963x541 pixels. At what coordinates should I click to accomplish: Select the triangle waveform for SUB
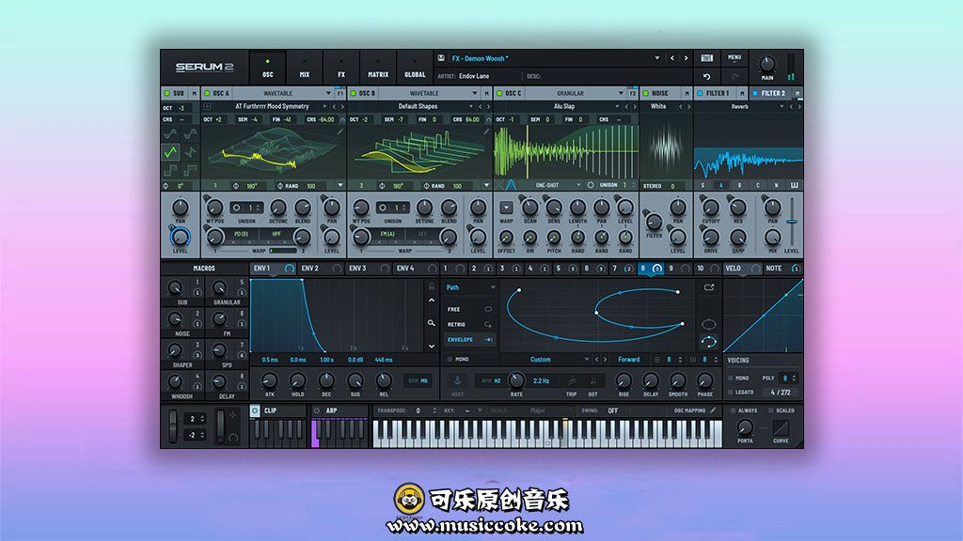coord(171,151)
